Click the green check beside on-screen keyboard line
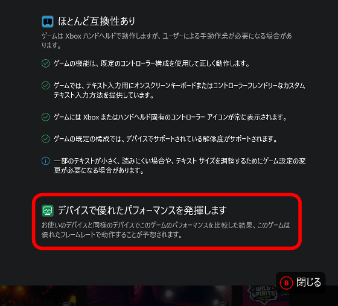This screenshot has width=338, height=306. (45, 85)
